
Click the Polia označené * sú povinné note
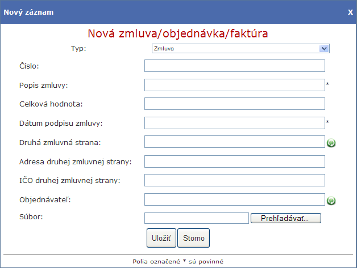178,261
